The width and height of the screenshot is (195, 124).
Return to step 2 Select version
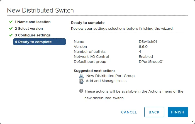click(x=29, y=28)
